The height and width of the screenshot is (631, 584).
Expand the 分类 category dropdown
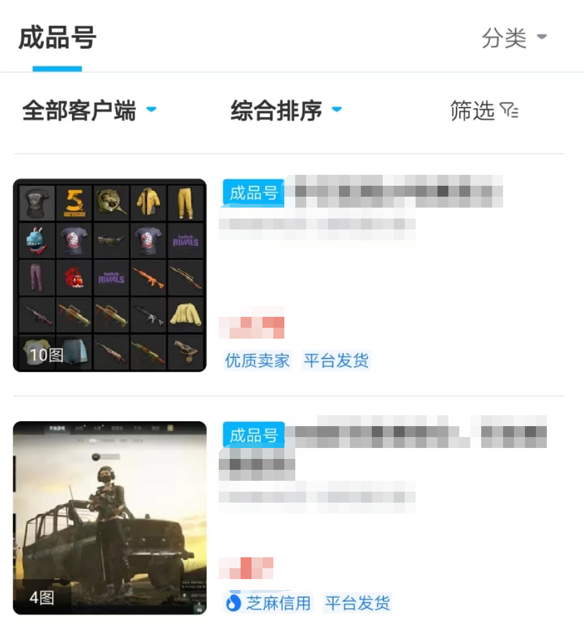pos(515,38)
